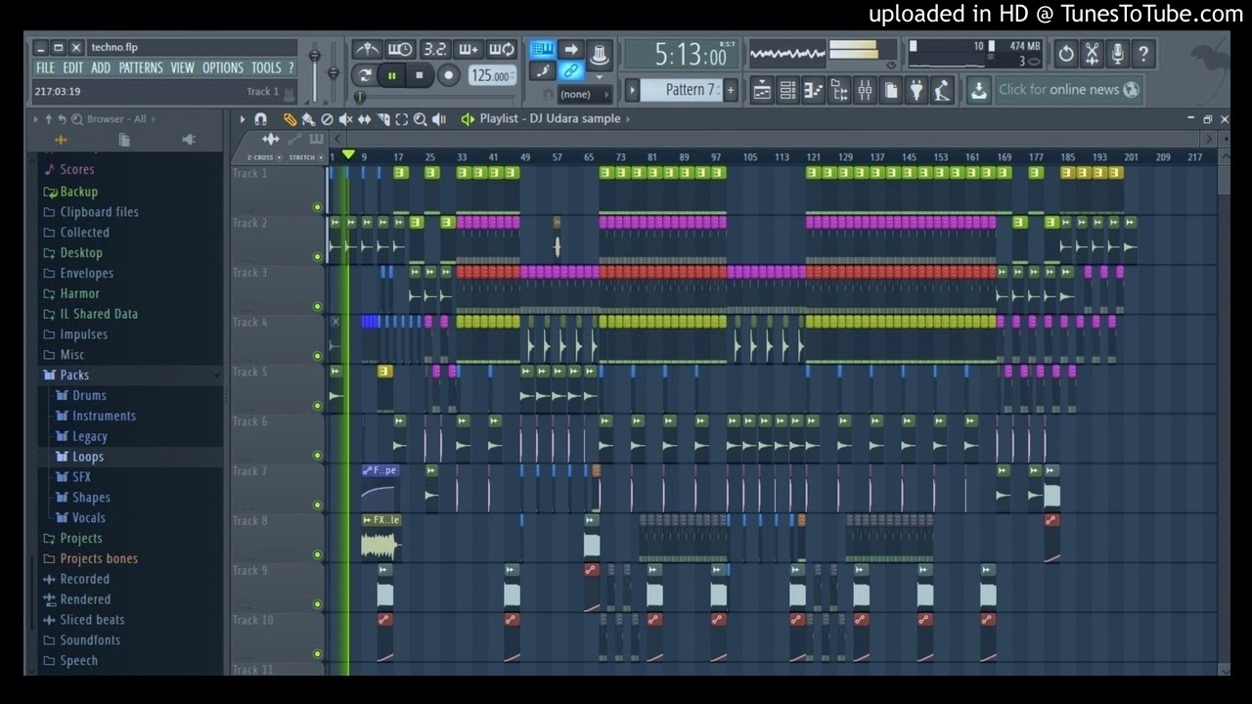Switch pattern/song mode toggle
This screenshot has width=1252, height=704.
point(364,75)
